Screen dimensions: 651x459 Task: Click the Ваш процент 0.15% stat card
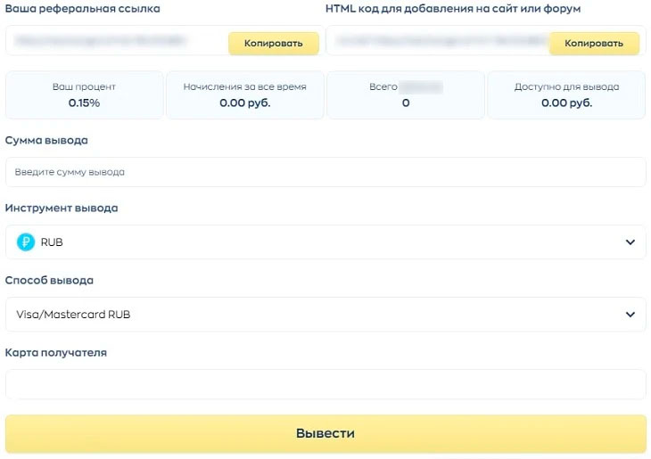85,95
